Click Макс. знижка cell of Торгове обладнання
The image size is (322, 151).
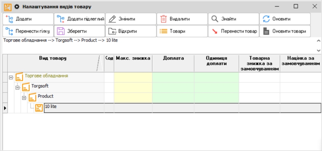(133, 77)
